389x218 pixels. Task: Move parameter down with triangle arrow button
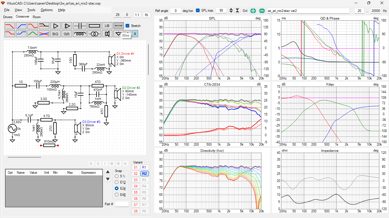click(108, 179)
